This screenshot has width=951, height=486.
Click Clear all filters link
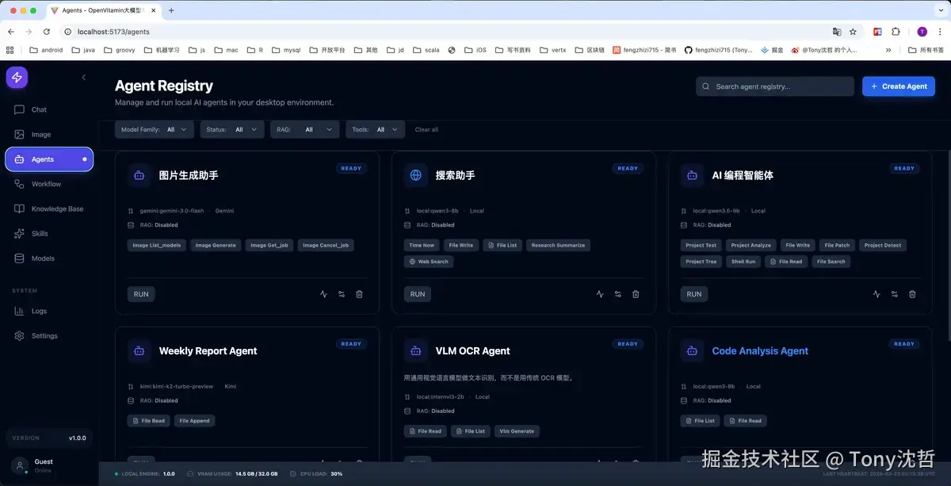[x=426, y=129]
